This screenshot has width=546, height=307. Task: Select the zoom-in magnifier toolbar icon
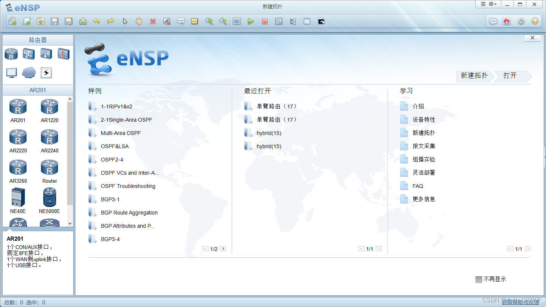pos(209,21)
